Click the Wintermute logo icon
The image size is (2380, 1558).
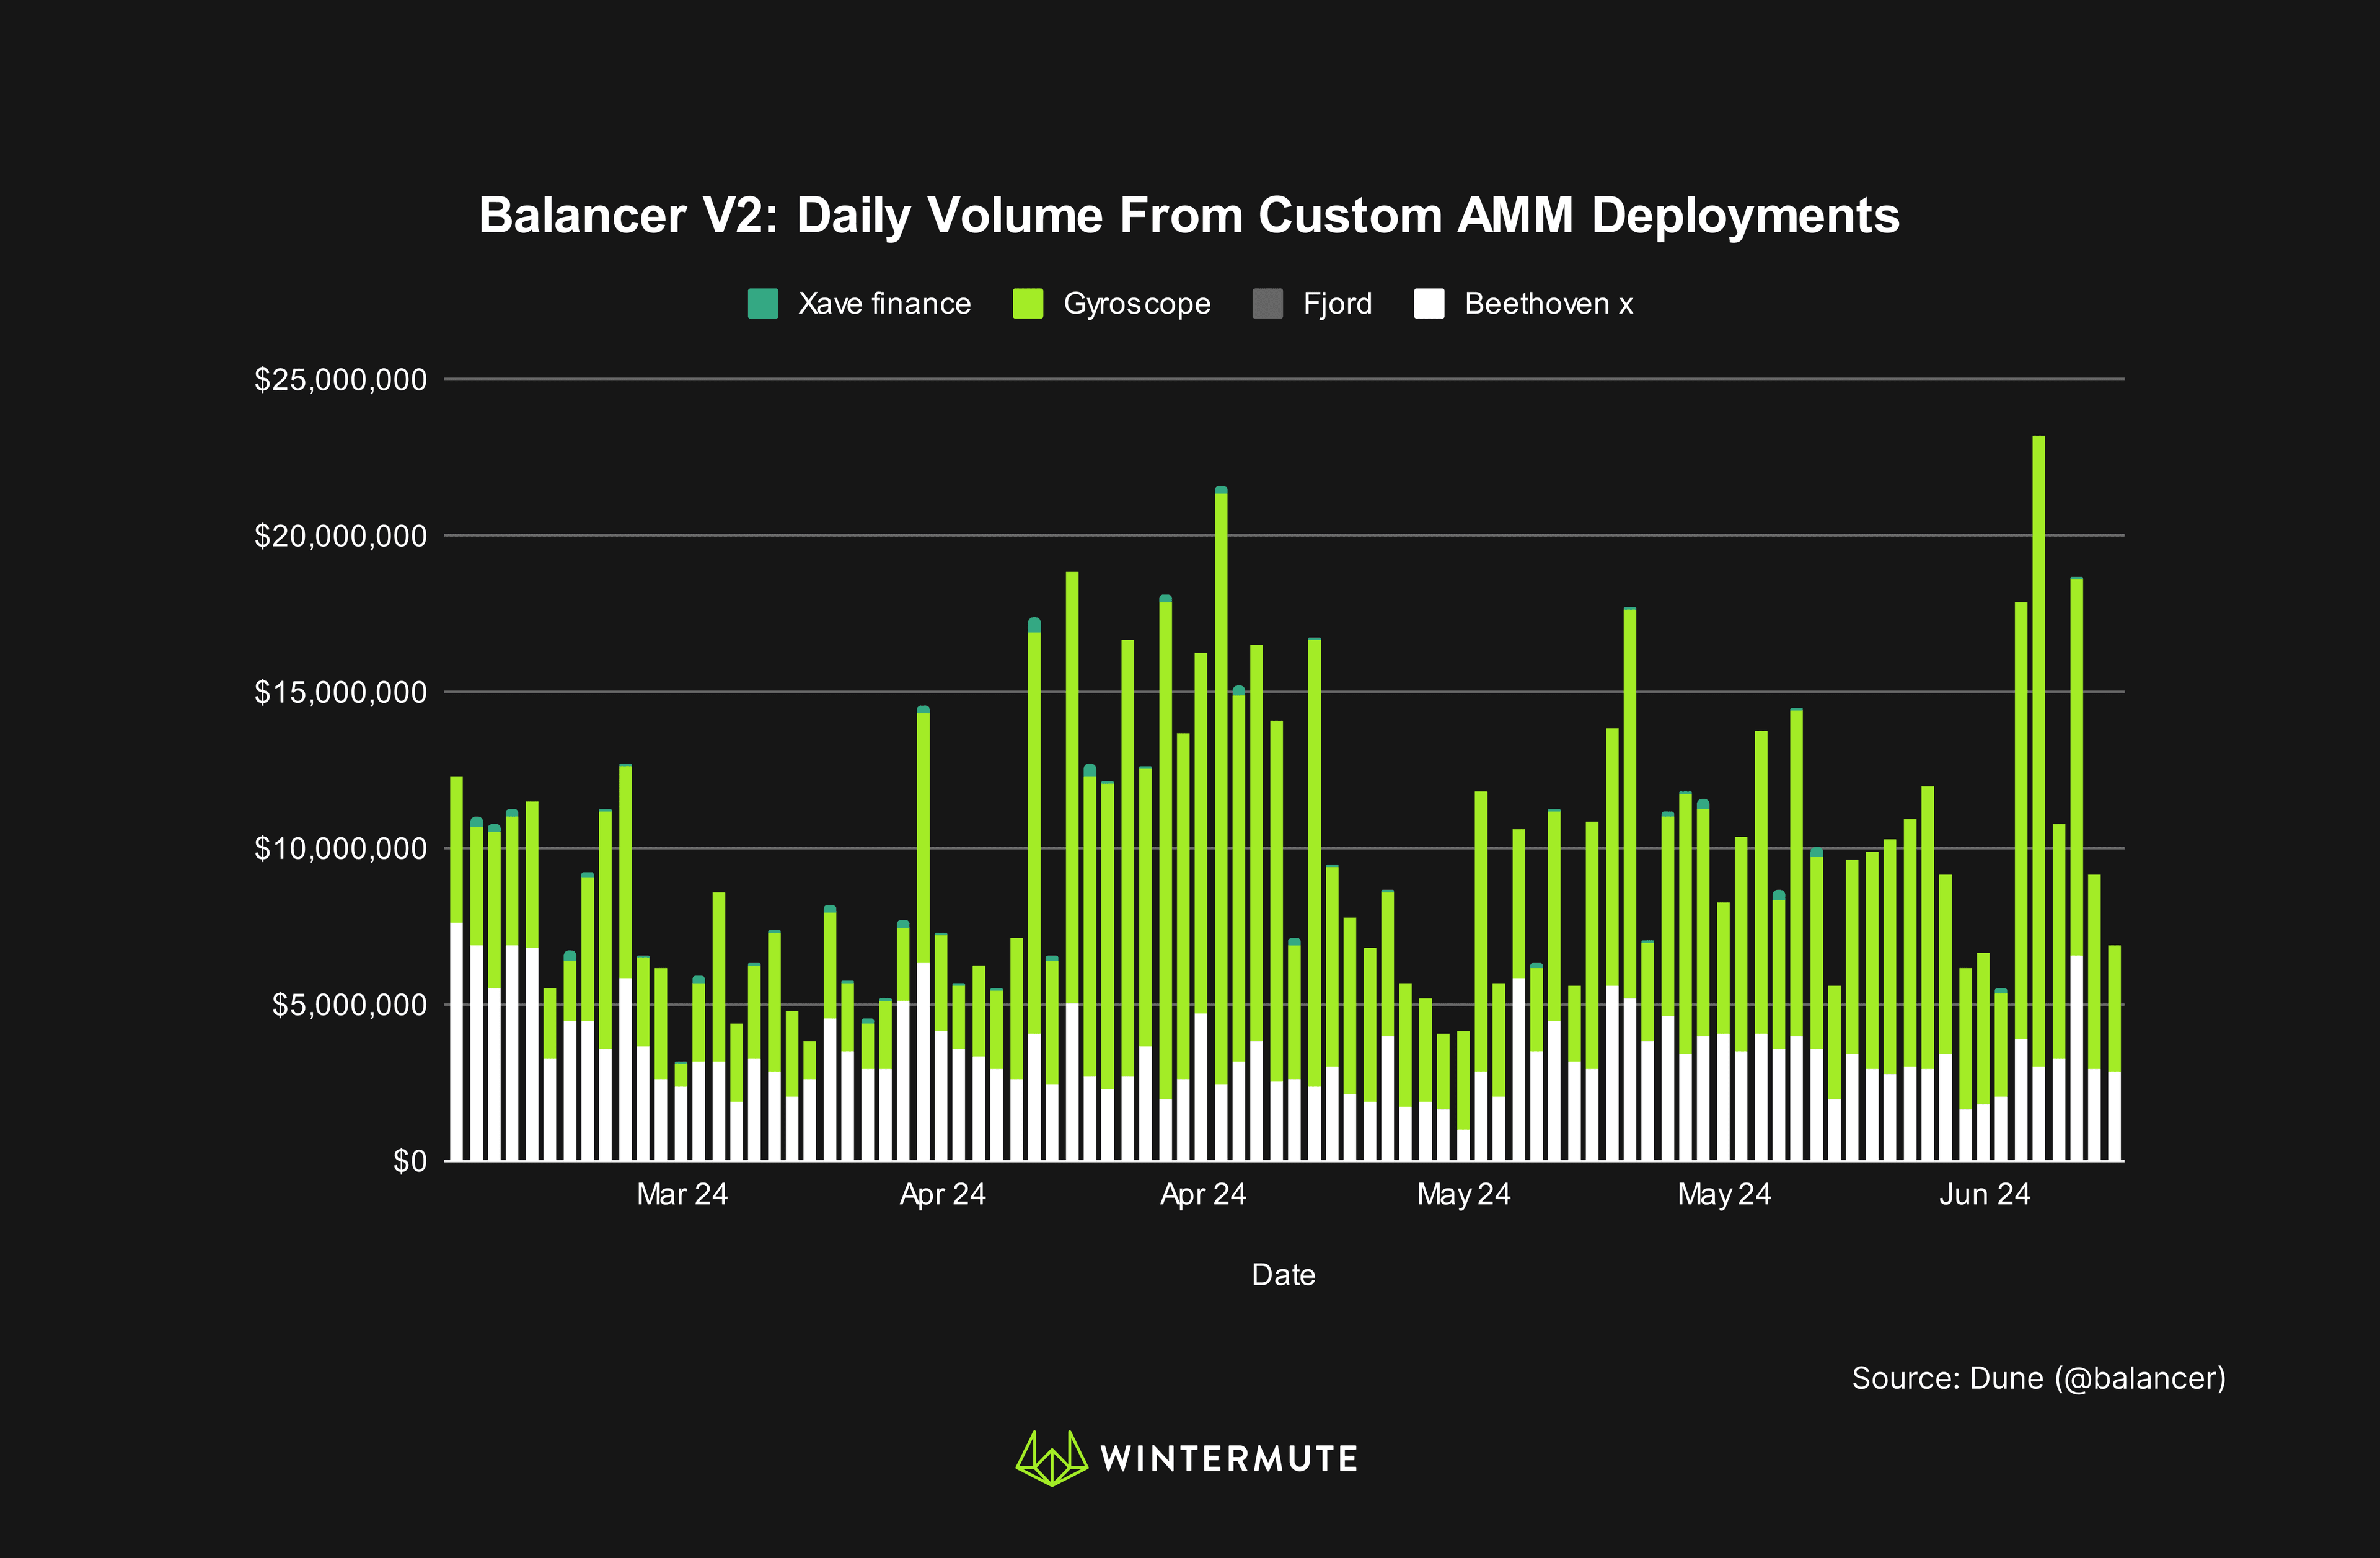(1052, 1458)
